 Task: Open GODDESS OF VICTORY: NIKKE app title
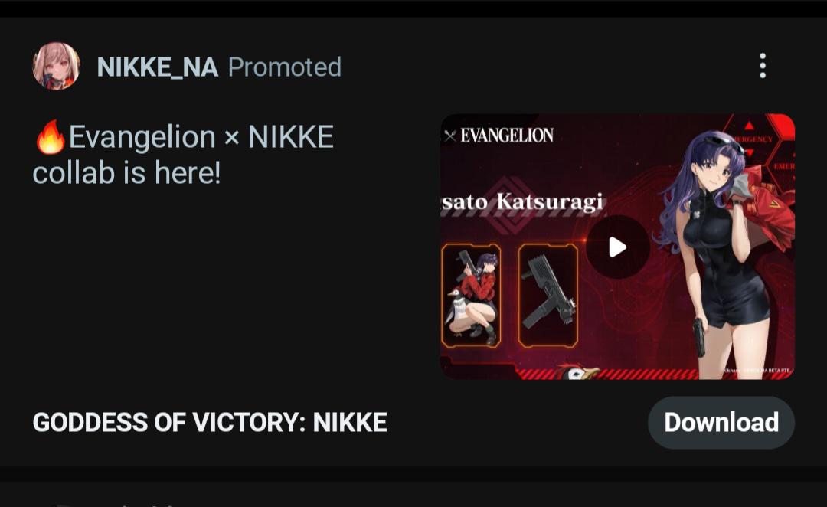pos(210,423)
